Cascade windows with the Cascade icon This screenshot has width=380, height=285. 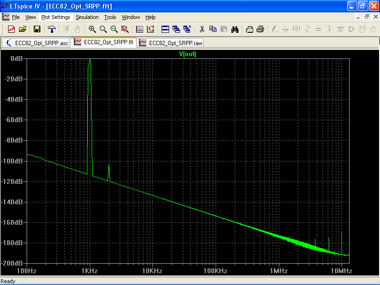(x=176, y=29)
